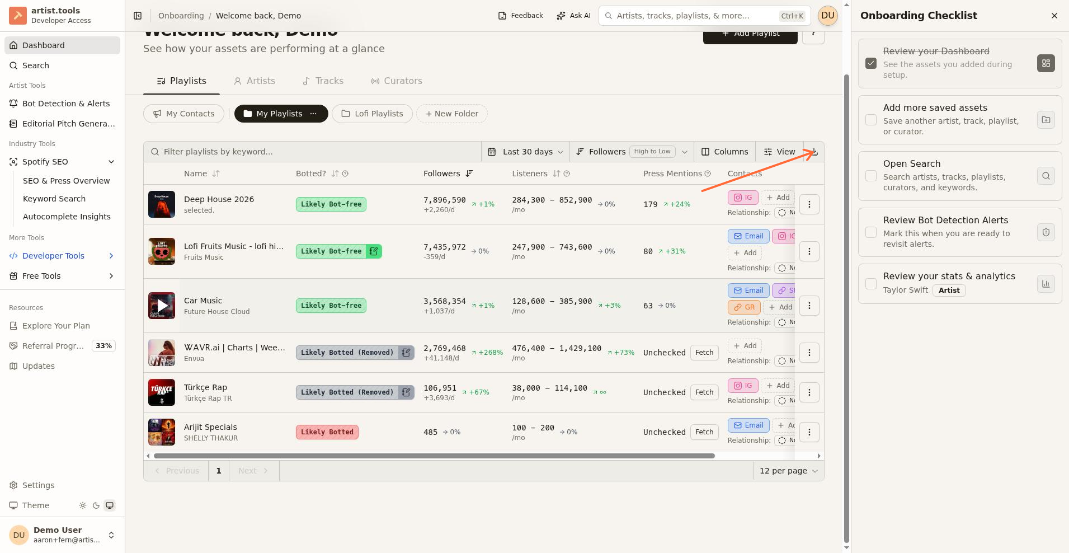Check Review your stats & analytics

871,284
